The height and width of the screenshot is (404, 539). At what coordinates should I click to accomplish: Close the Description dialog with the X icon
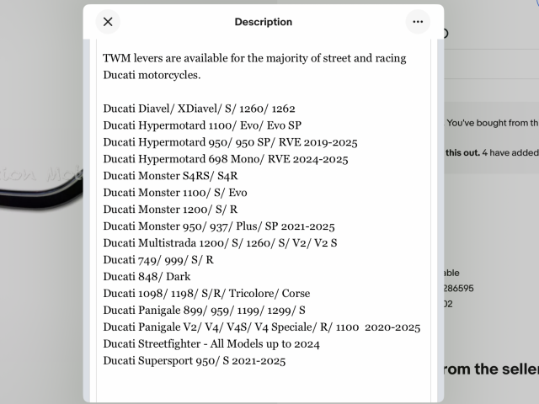tap(108, 22)
